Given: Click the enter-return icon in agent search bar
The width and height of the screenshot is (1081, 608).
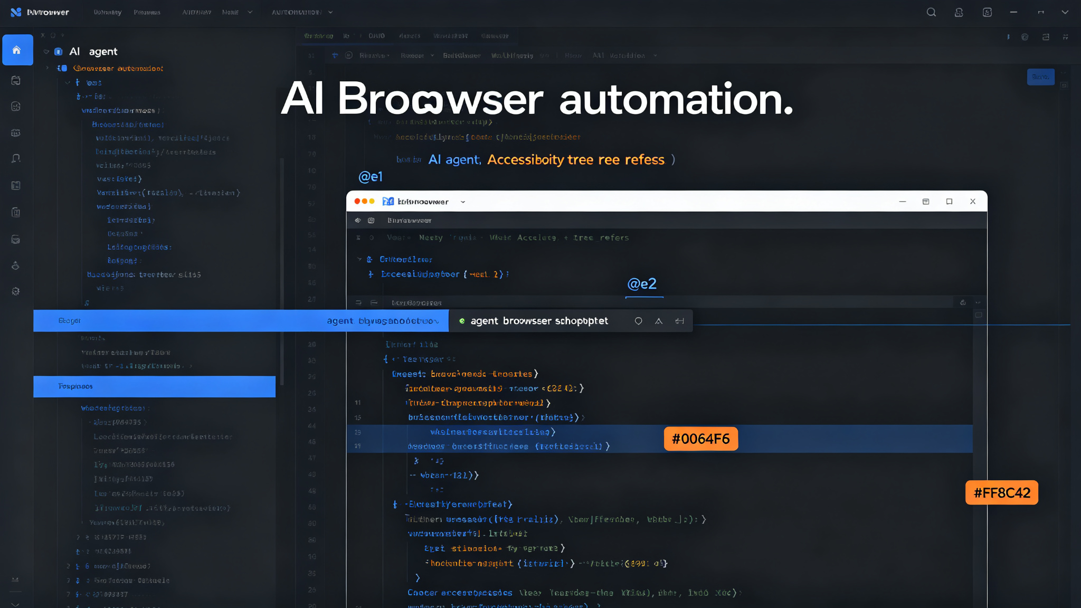Looking at the screenshot, I should pyautogui.click(x=679, y=321).
